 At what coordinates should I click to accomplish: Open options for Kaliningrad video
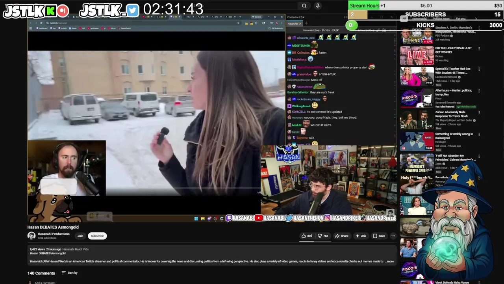coord(479,134)
